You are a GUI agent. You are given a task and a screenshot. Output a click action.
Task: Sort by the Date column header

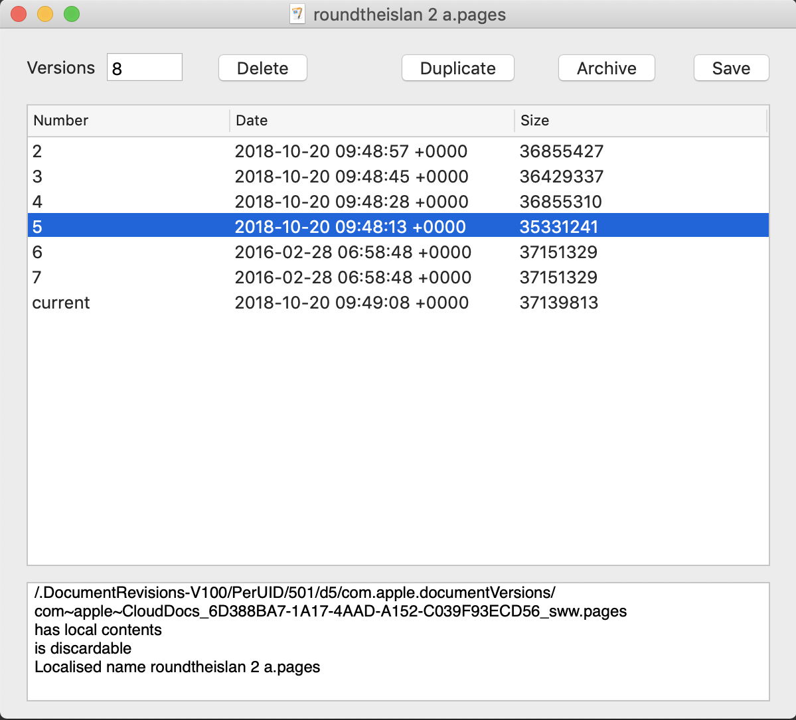pyautogui.click(x=372, y=121)
